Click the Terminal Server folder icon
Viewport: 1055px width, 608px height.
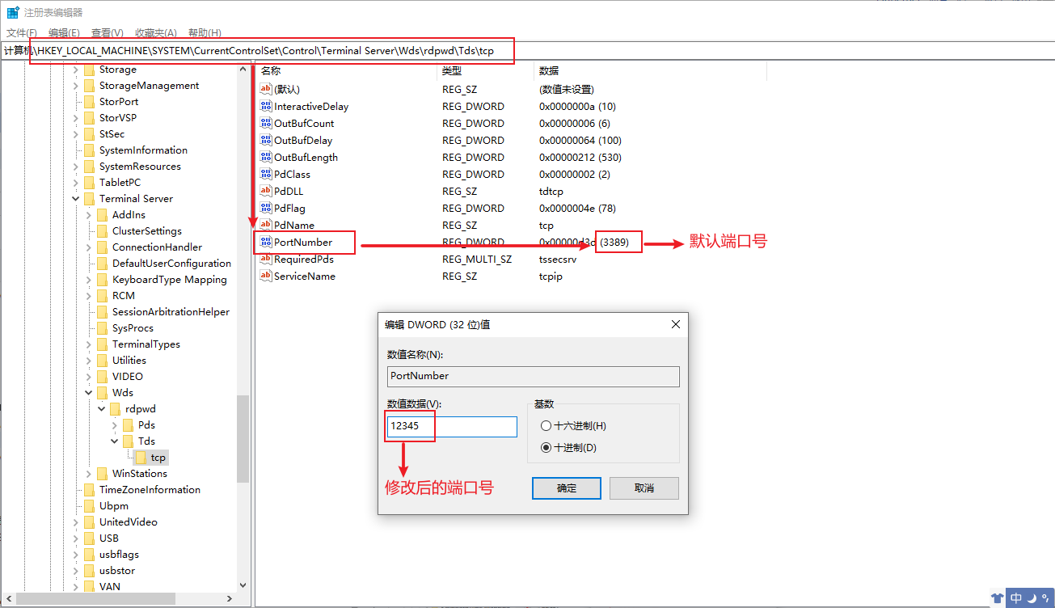pos(89,199)
